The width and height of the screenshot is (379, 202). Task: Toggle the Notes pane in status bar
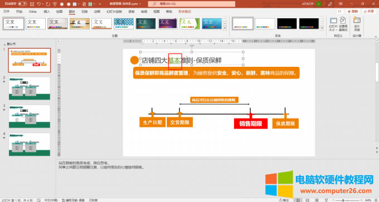[x=284, y=200]
